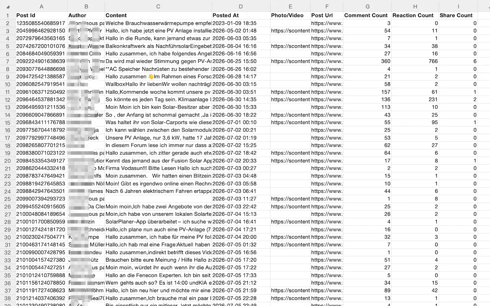This screenshot has height=306, width=490.
Task: Select column C header
Action: 158,7
